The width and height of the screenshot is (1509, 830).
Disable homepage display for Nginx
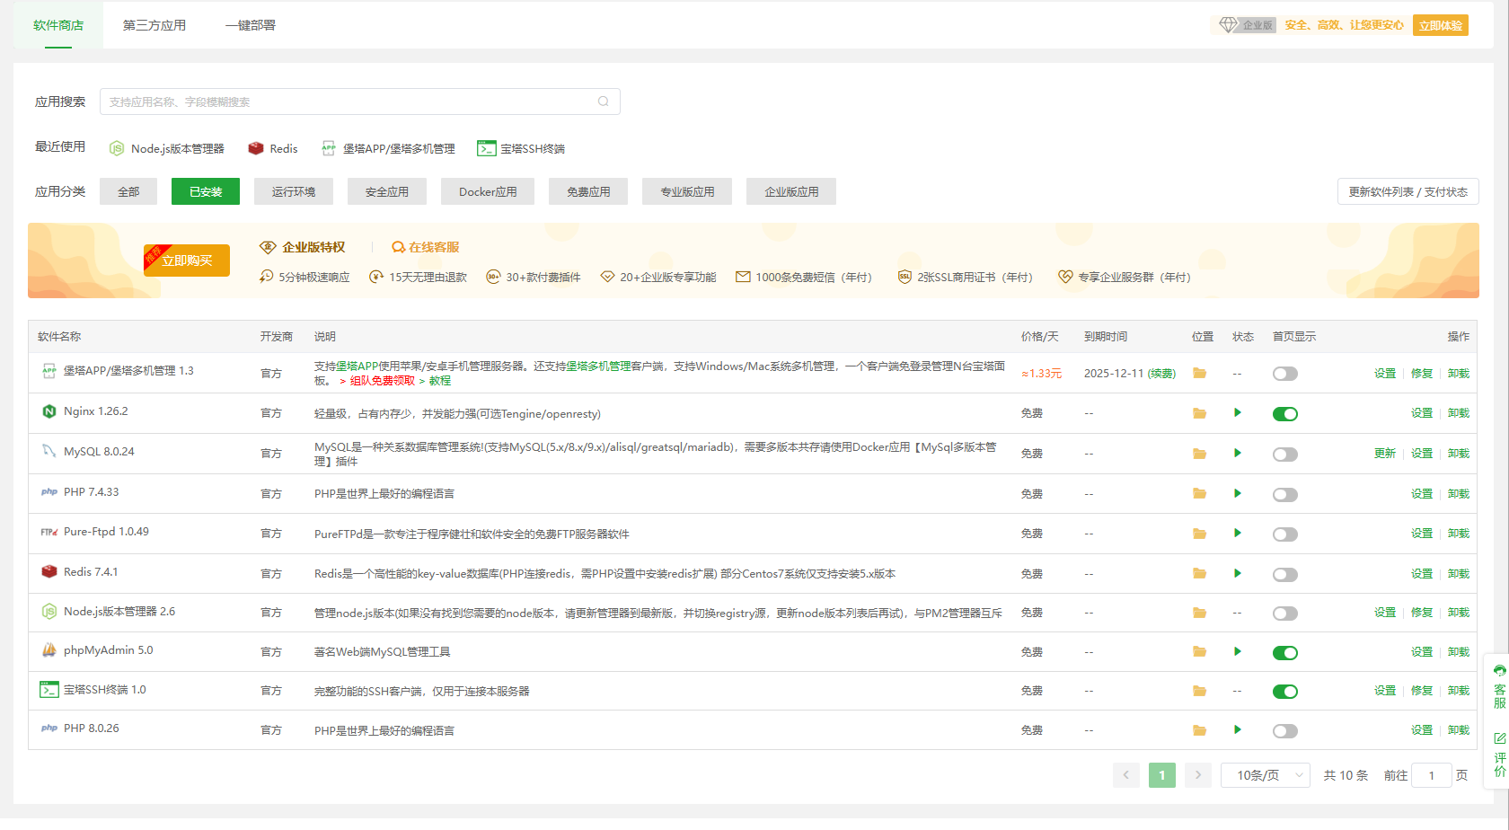pyautogui.click(x=1285, y=414)
